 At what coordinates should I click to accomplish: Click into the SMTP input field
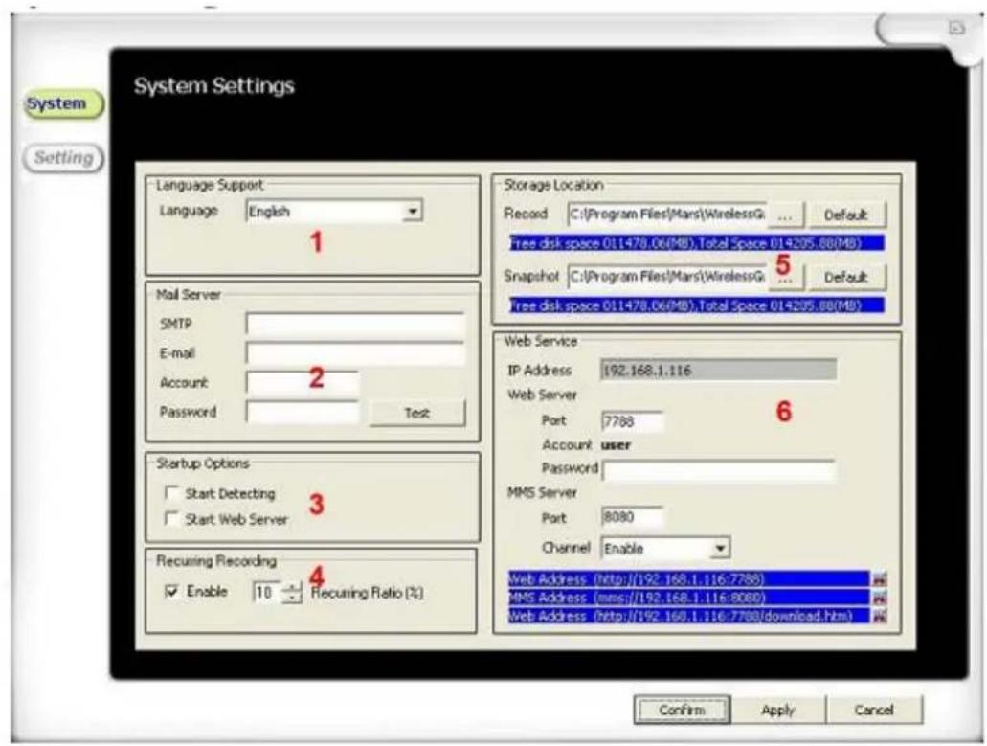(354, 323)
